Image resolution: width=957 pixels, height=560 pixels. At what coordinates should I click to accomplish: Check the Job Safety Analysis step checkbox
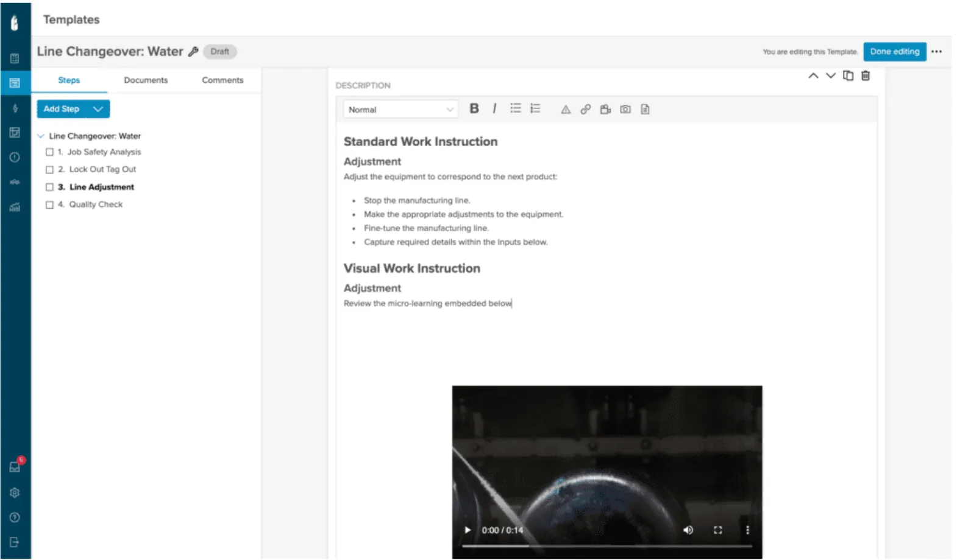[x=49, y=152]
